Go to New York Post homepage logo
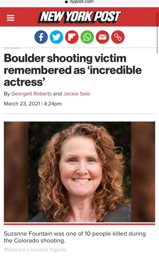Image resolution: width=159 pixels, height=263 pixels. click(79, 17)
